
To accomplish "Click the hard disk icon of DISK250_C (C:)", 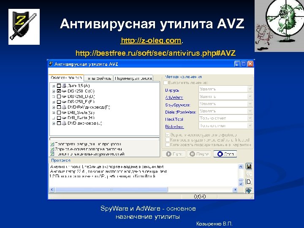I will click(64, 91).
